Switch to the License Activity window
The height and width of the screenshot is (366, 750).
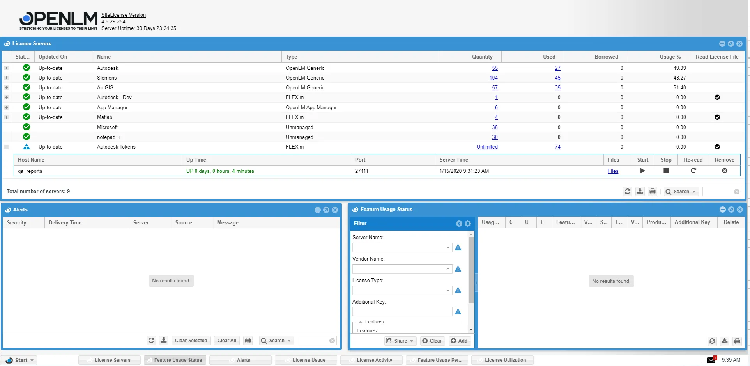coord(371,360)
